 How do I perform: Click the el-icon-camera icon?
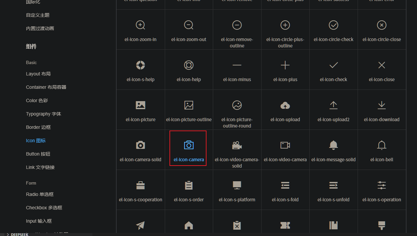pyautogui.click(x=189, y=145)
